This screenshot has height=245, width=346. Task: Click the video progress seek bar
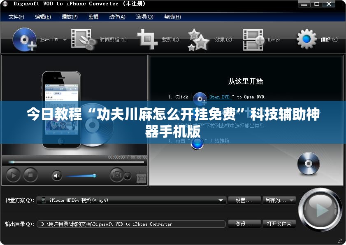click(x=76, y=162)
